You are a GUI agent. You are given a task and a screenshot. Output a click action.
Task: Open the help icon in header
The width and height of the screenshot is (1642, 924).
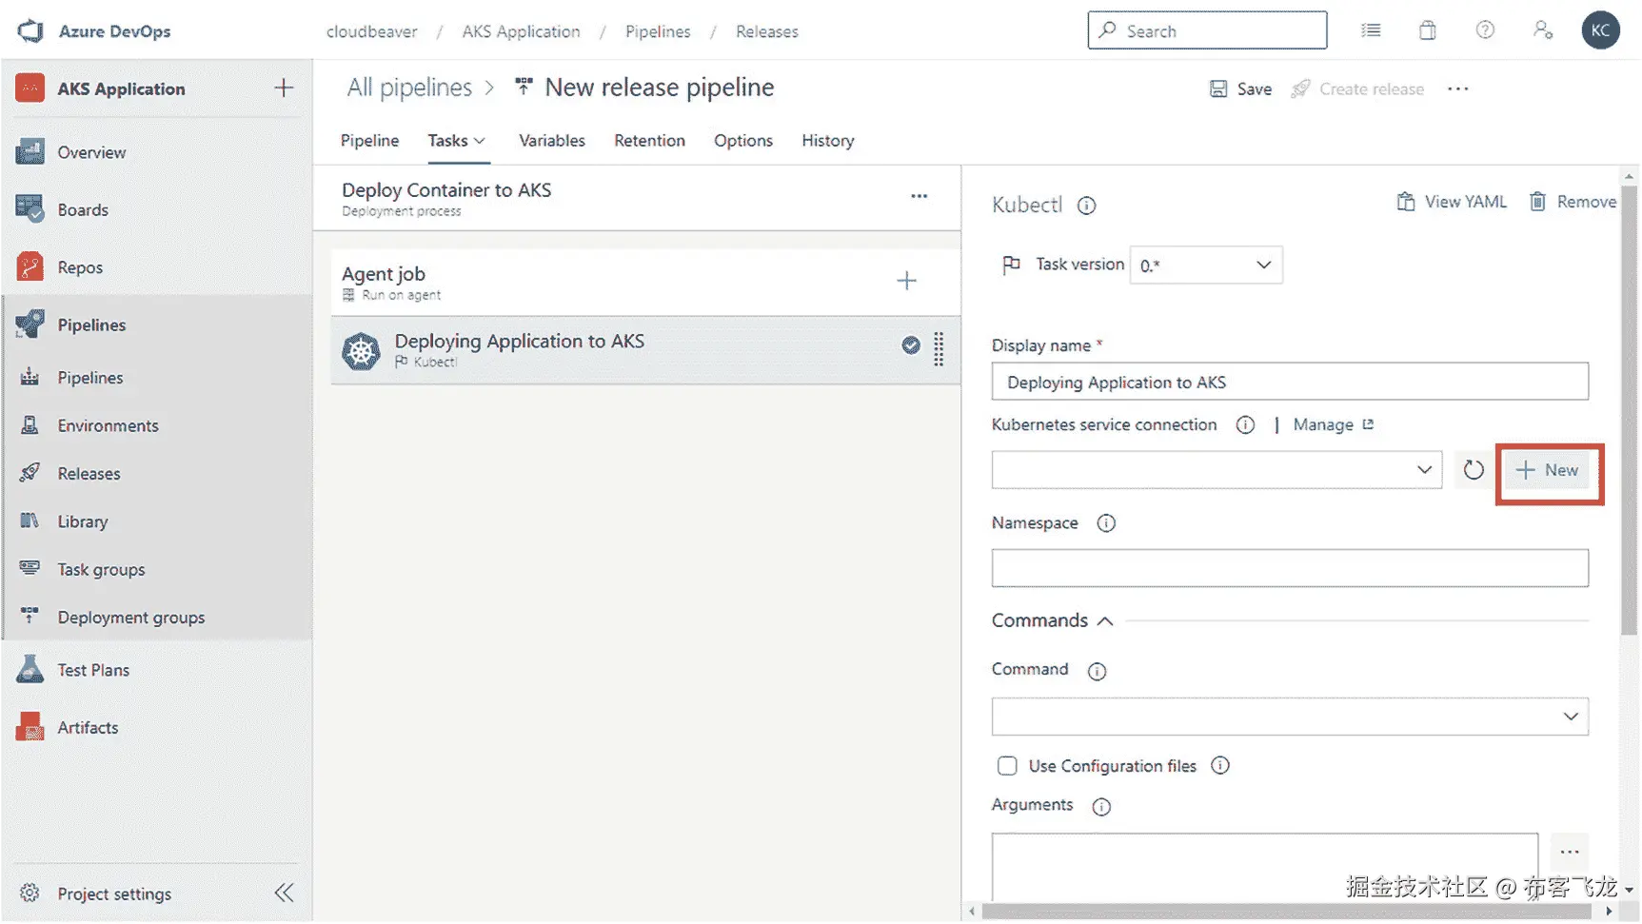point(1484,30)
